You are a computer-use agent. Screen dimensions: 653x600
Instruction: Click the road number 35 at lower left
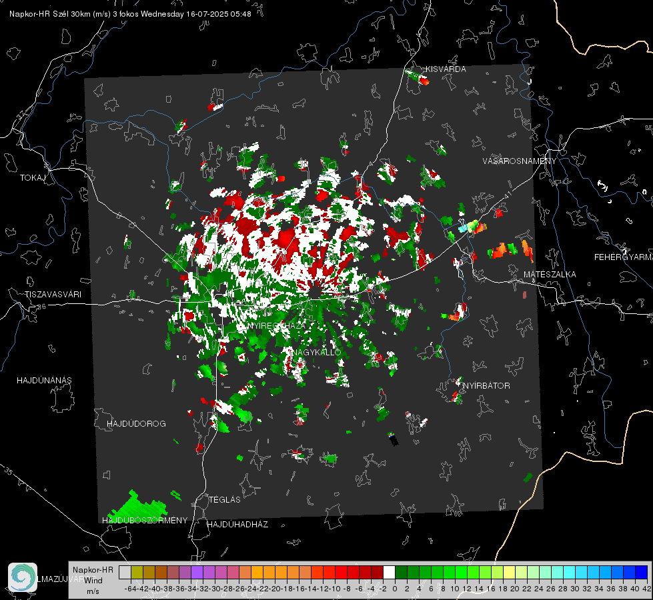click(x=8, y=471)
